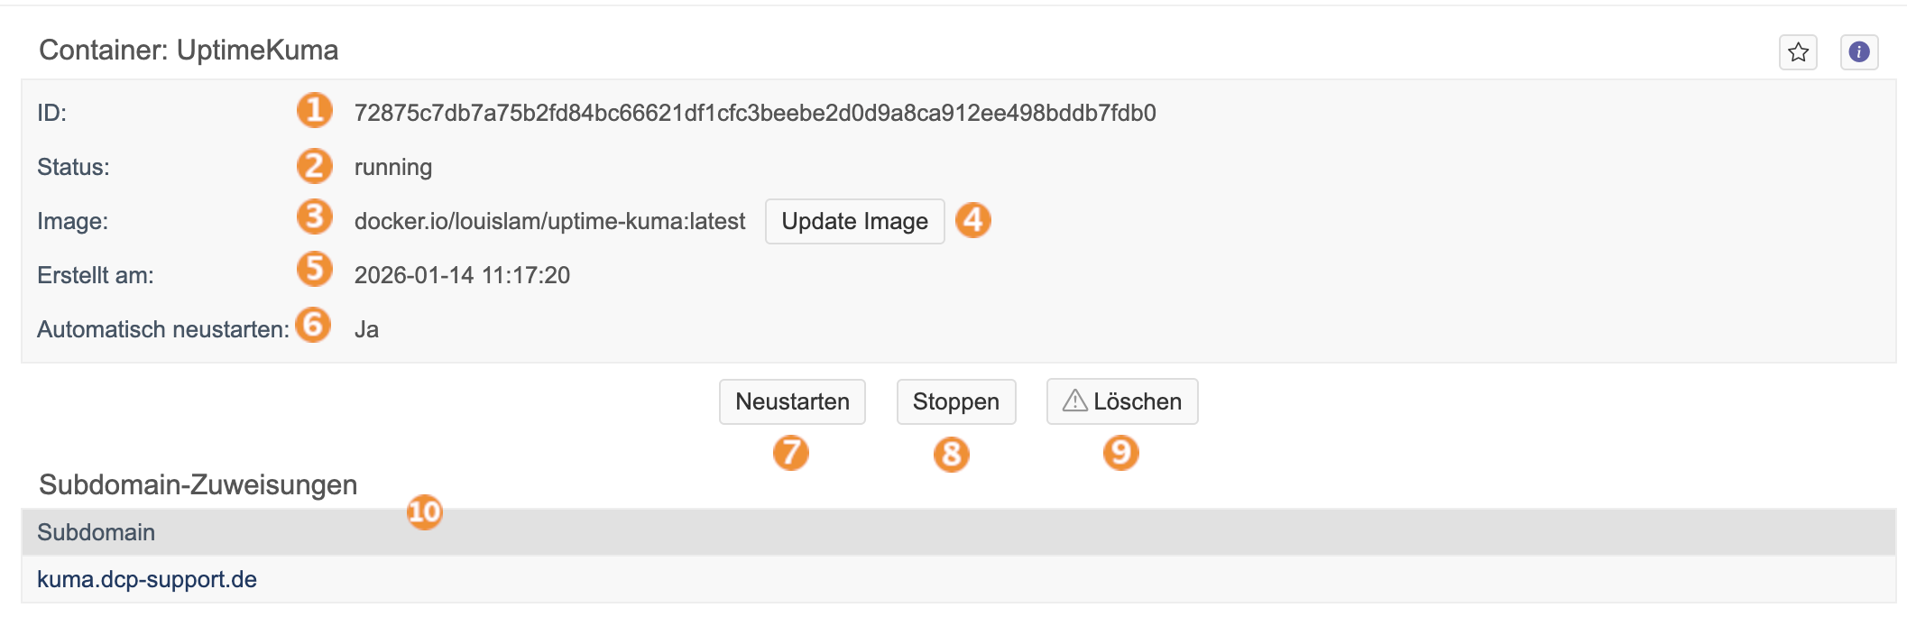Select marker 10 above the Subdomain table
Image resolution: width=1907 pixels, height=617 pixels.
point(423,511)
